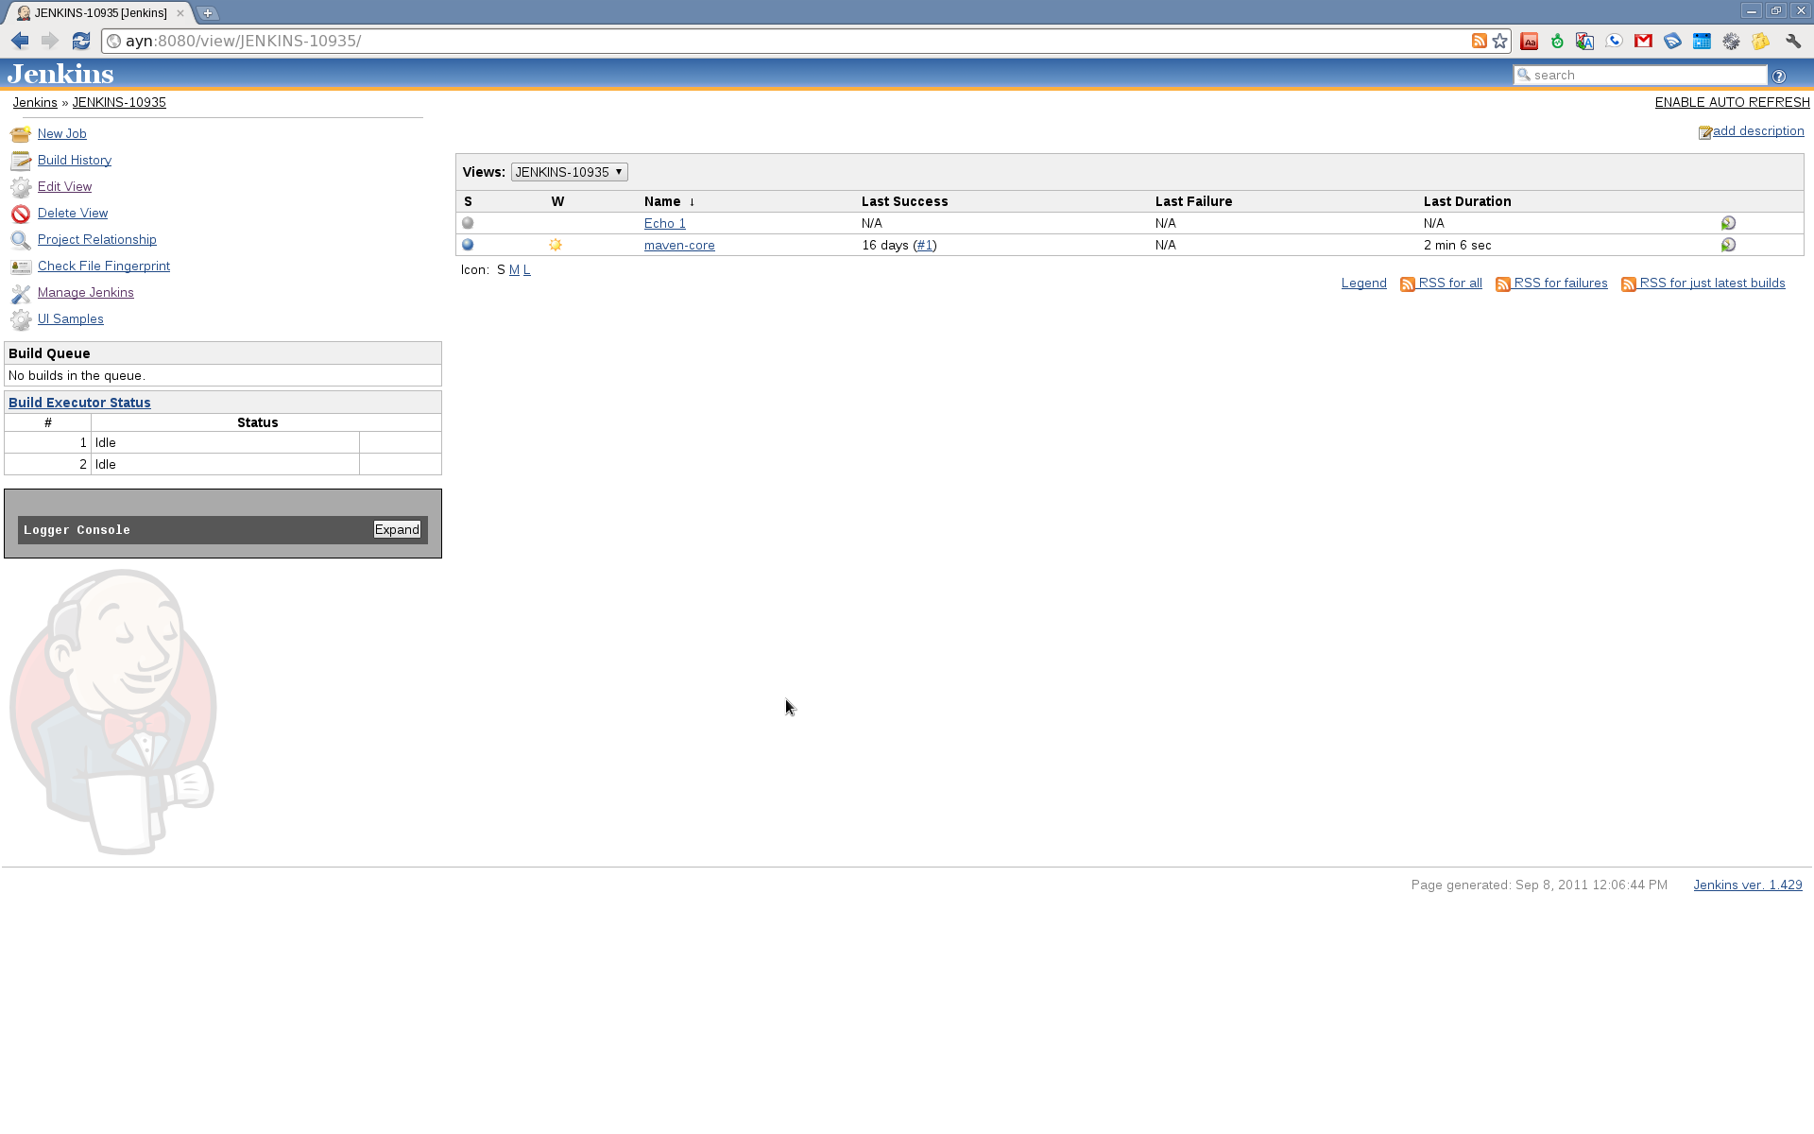Image resolution: width=1814 pixels, height=1134 pixels.
Task: Schedule a build for Echo 1
Action: point(1728,223)
